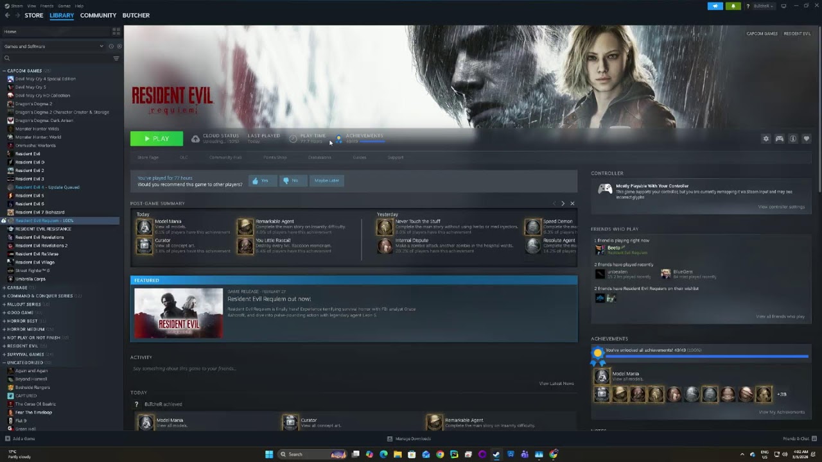Click activity comment input field

pos(354,369)
